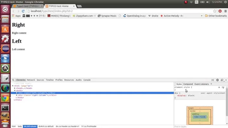This screenshot has width=228, height=128.
Task: Switch to the Network panel
Action: [x=31, y=80]
